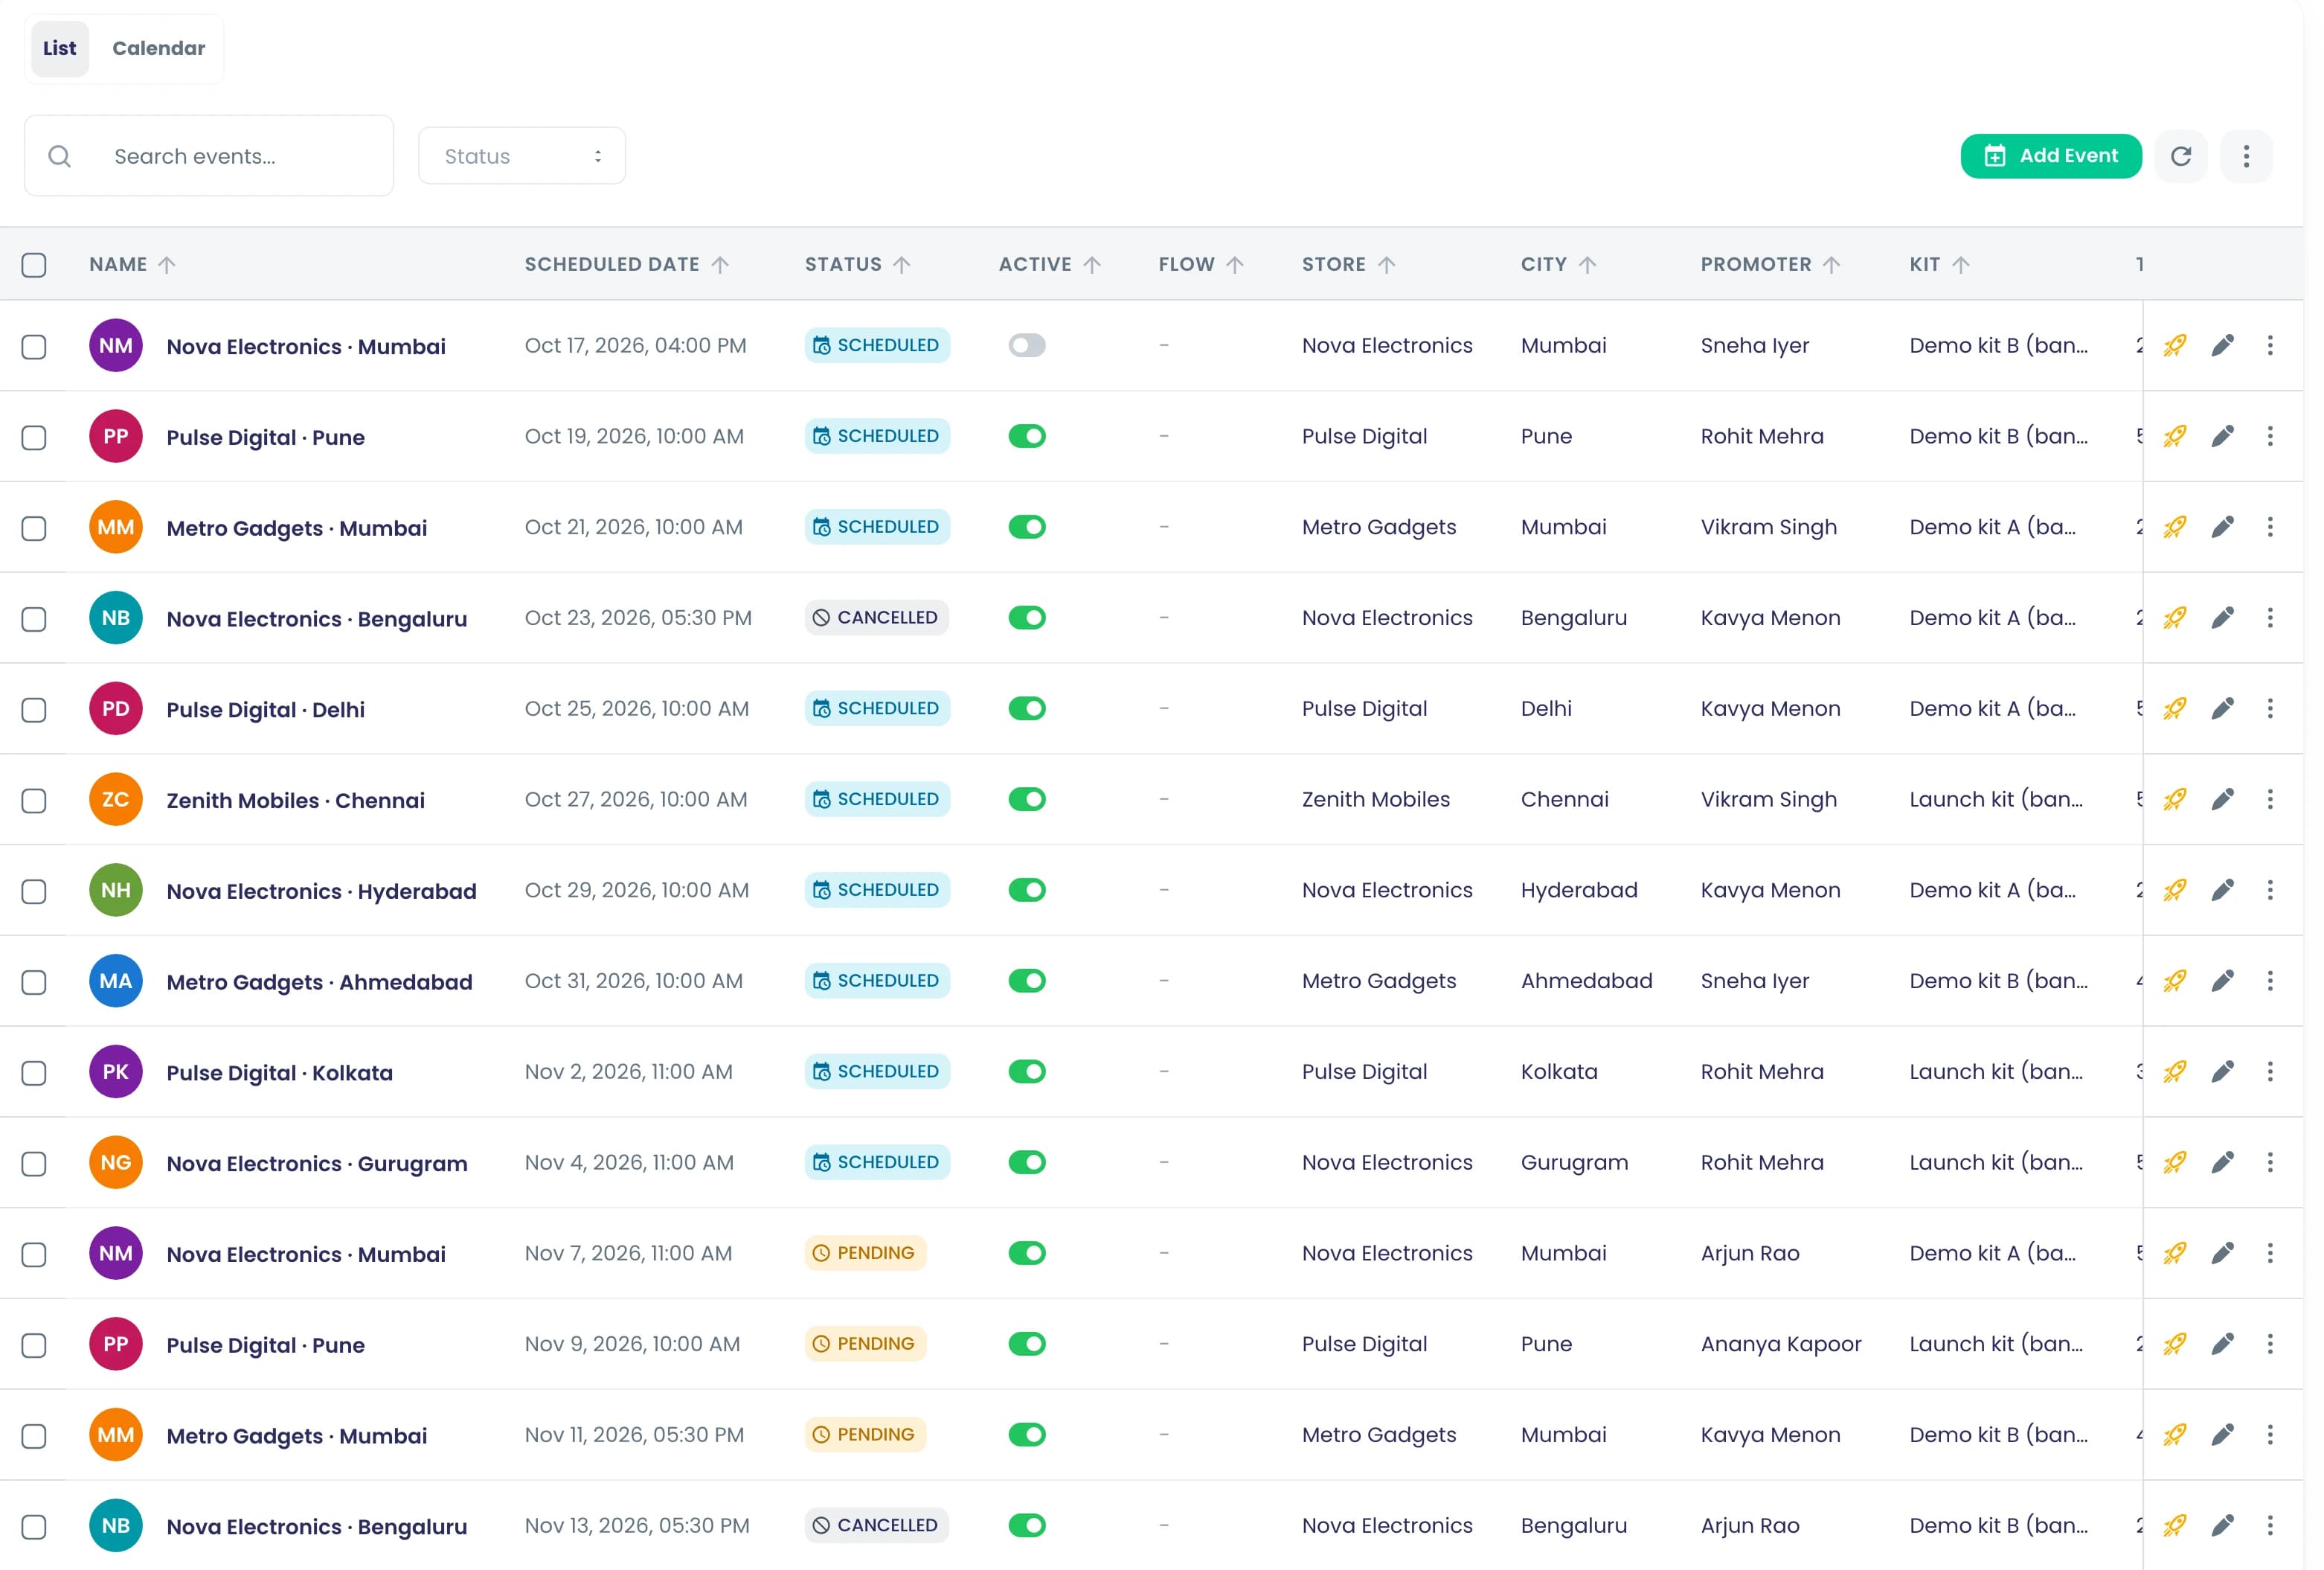Click the refresh icon next to Add Event
This screenshot has height=1570, width=2324.
click(2181, 156)
